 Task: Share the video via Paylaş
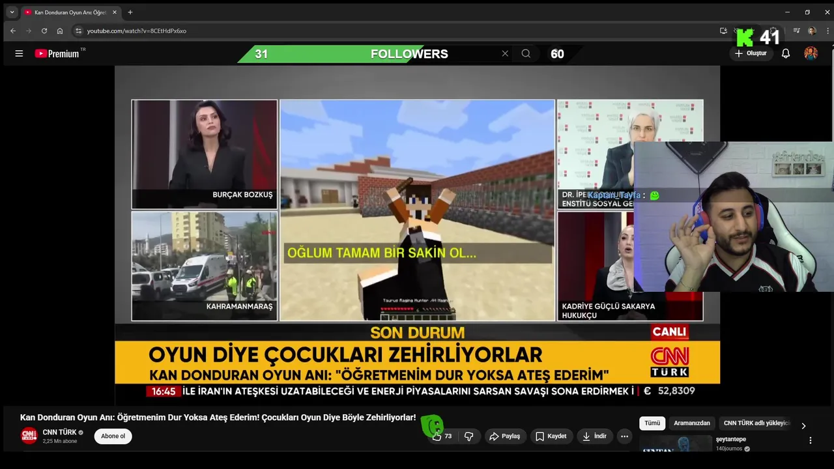pos(504,436)
